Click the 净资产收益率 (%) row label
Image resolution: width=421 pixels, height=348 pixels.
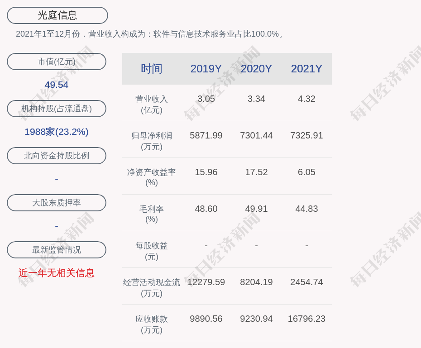click(x=152, y=177)
